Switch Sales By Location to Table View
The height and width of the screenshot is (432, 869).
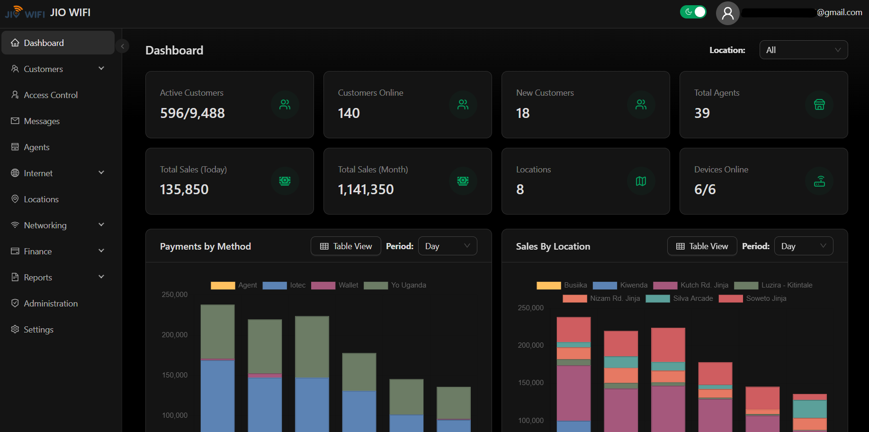pos(702,246)
